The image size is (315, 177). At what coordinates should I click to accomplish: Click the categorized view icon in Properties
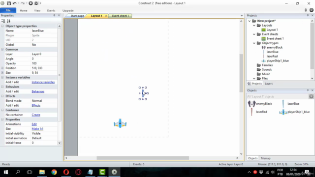coord(3,21)
